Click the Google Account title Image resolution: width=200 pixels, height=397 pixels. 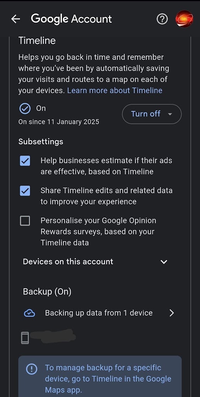[71, 19]
